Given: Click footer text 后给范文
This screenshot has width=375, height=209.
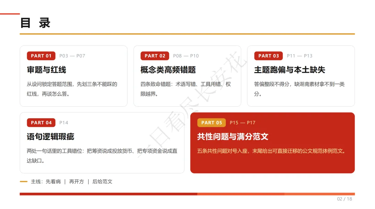Looking at the screenshot, I should (102, 182).
